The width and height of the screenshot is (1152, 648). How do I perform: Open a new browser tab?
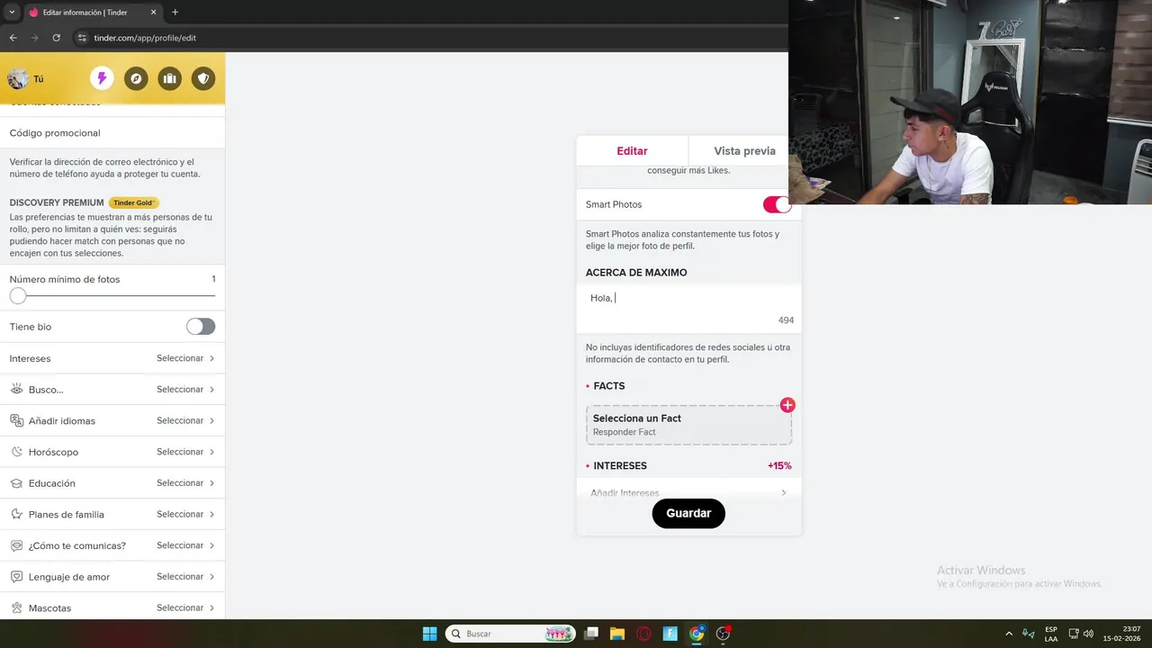pos(175,13)
